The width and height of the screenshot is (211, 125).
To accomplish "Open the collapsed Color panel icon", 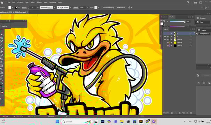I will [x=197, y=22].
